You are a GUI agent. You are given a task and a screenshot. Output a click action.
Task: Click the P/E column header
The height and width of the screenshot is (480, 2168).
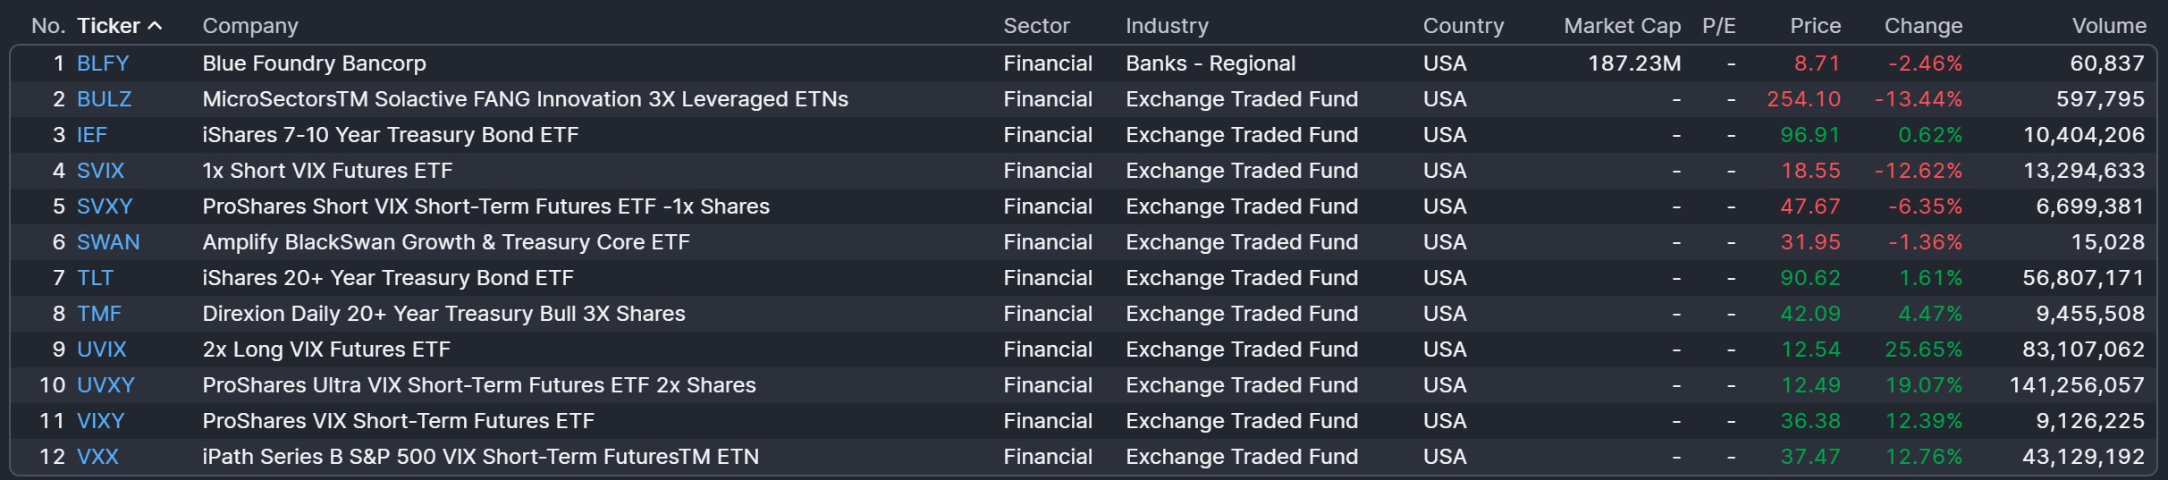click(1718, 26)
